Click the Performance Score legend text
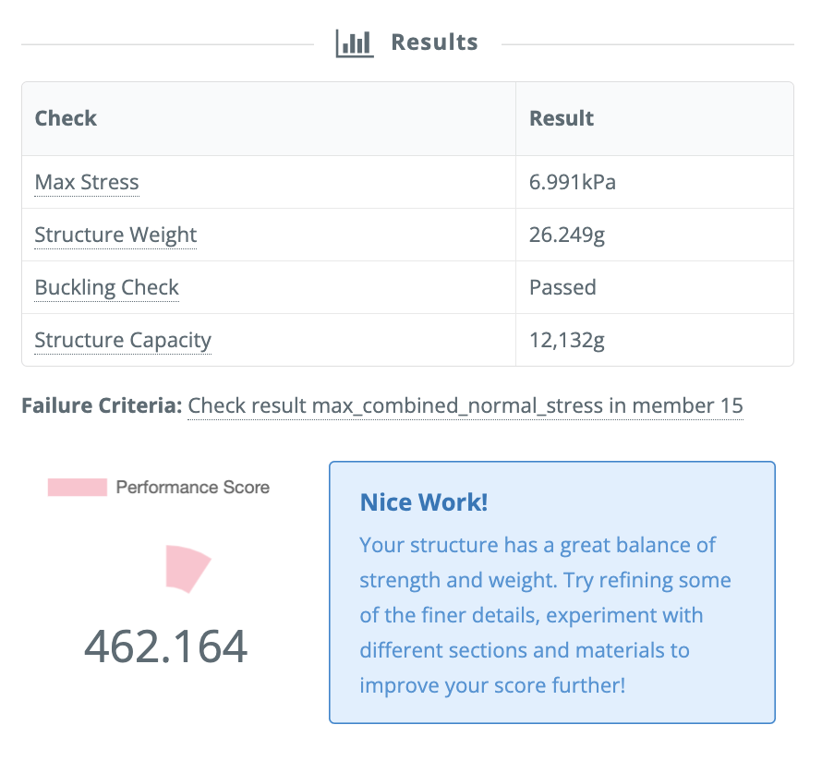The image size is (822, 761). [x=192, y=487]
